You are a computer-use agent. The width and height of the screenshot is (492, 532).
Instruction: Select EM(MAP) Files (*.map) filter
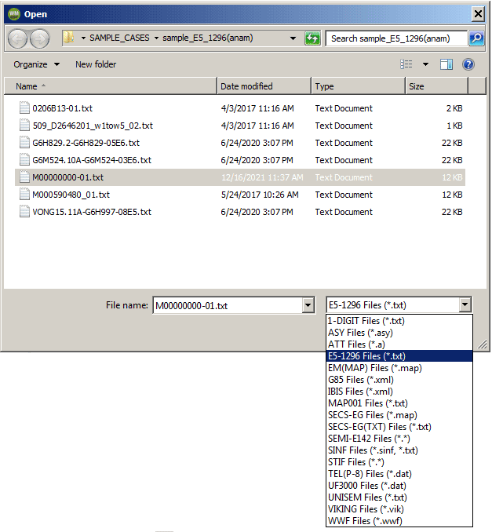pyautogui.click(x=399, y=368)
